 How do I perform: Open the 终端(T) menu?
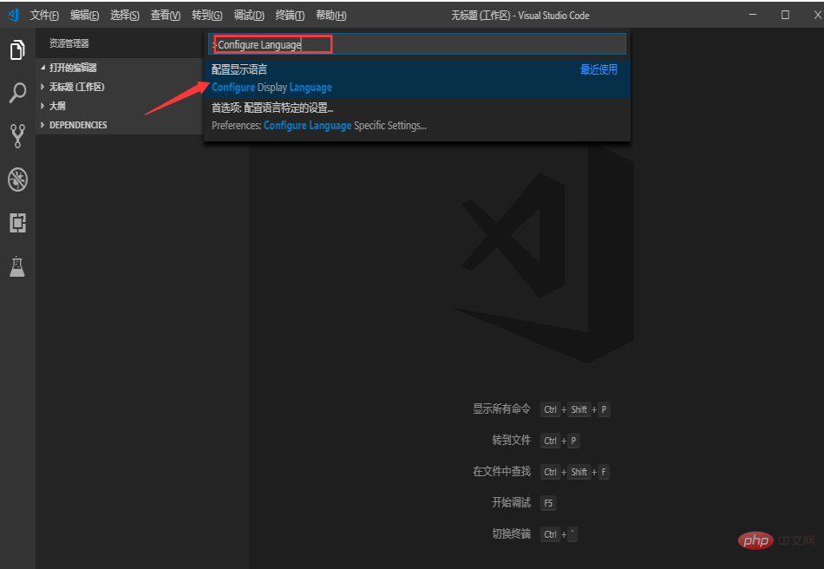pos(290,16)
